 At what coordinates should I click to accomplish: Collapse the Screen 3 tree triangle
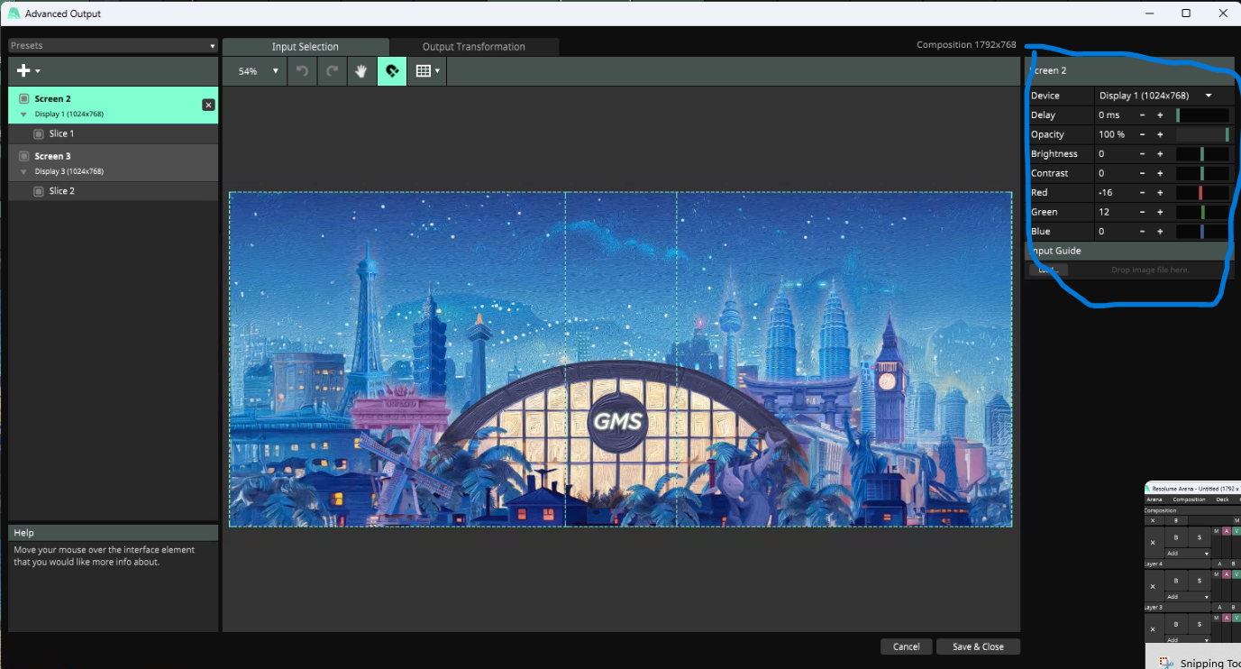(24, 171)
